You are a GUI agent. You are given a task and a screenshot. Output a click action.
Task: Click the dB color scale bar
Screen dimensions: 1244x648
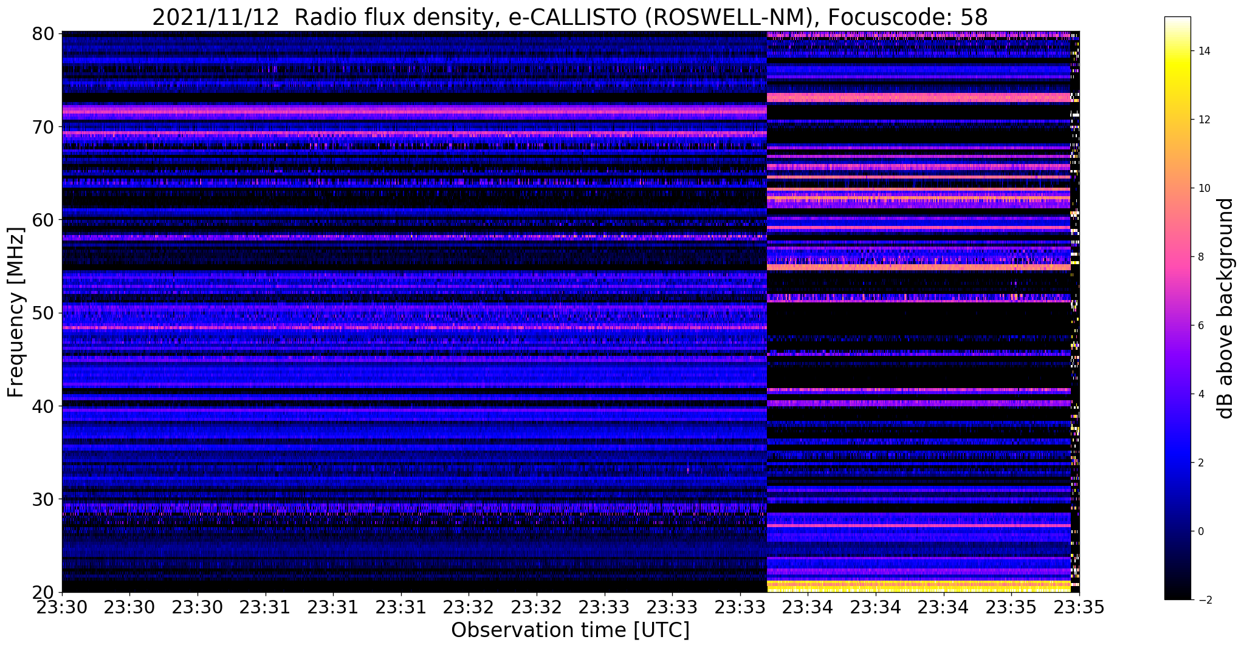(x=1177, y=309)
